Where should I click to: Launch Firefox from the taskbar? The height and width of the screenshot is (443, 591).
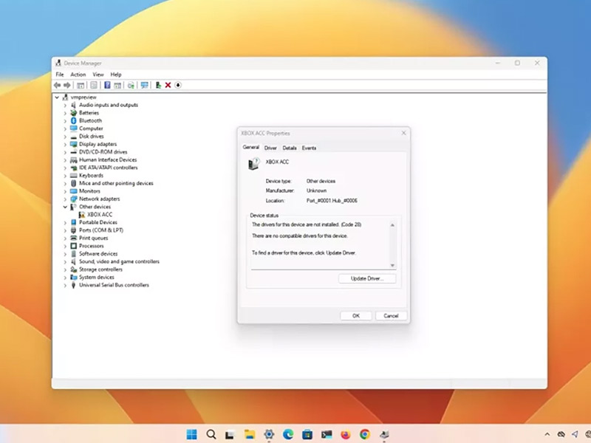click(x=345, y=434)
